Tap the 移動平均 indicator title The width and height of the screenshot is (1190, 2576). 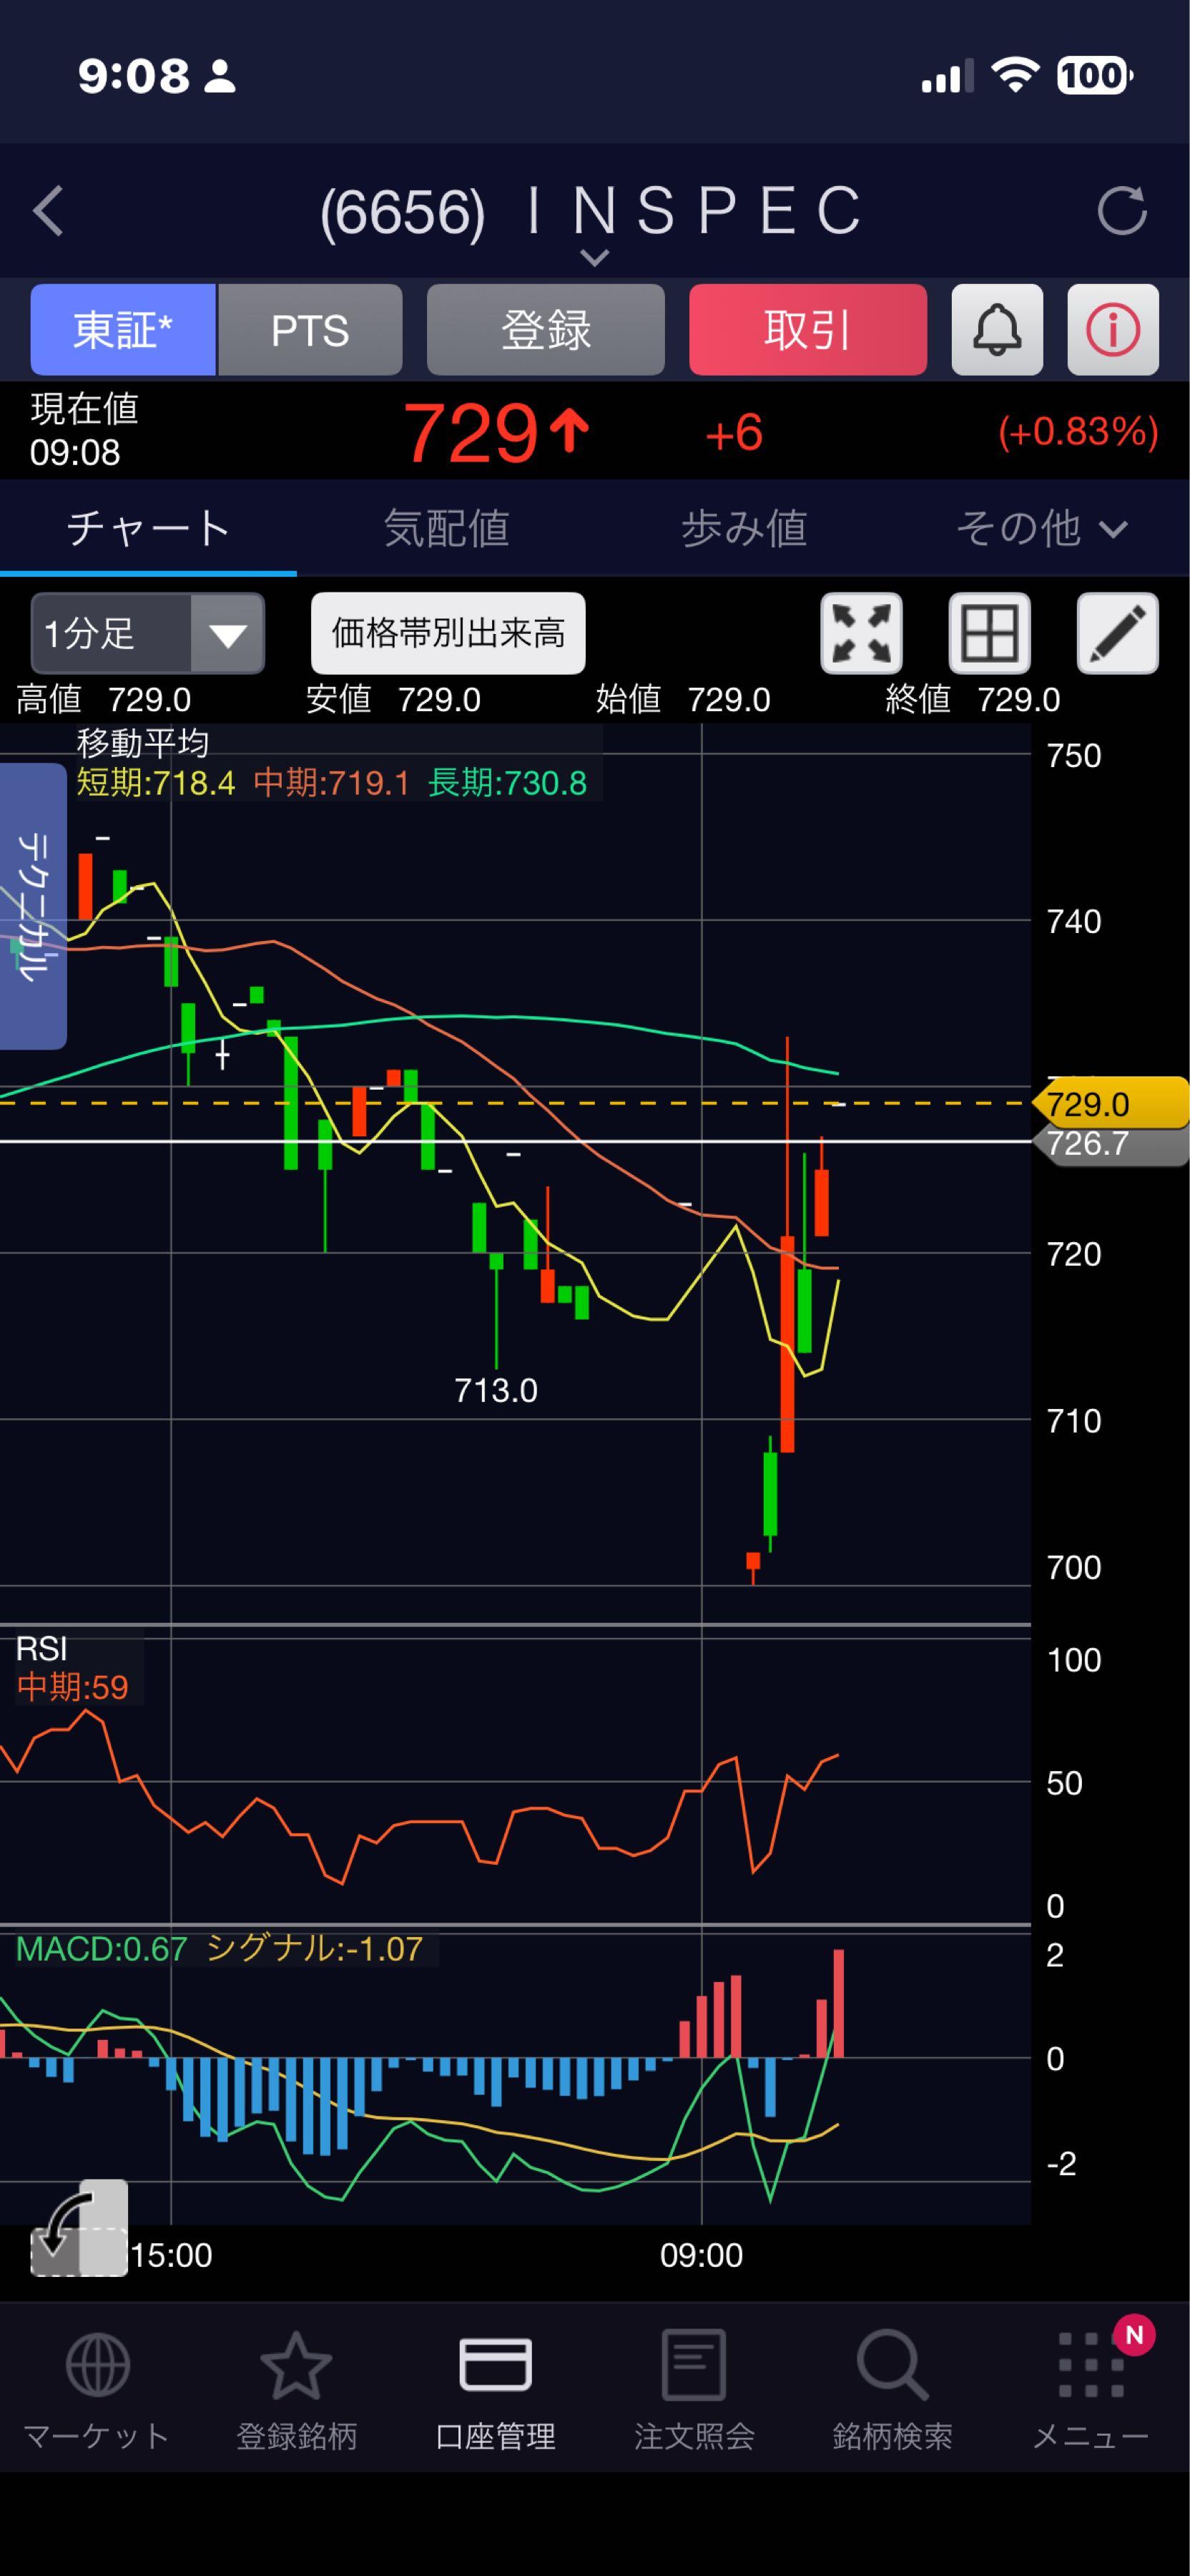143,743
